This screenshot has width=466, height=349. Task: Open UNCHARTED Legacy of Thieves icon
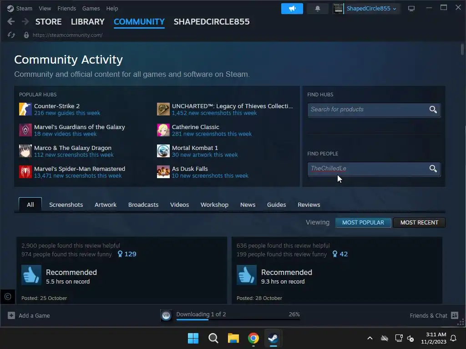[163, 109]
